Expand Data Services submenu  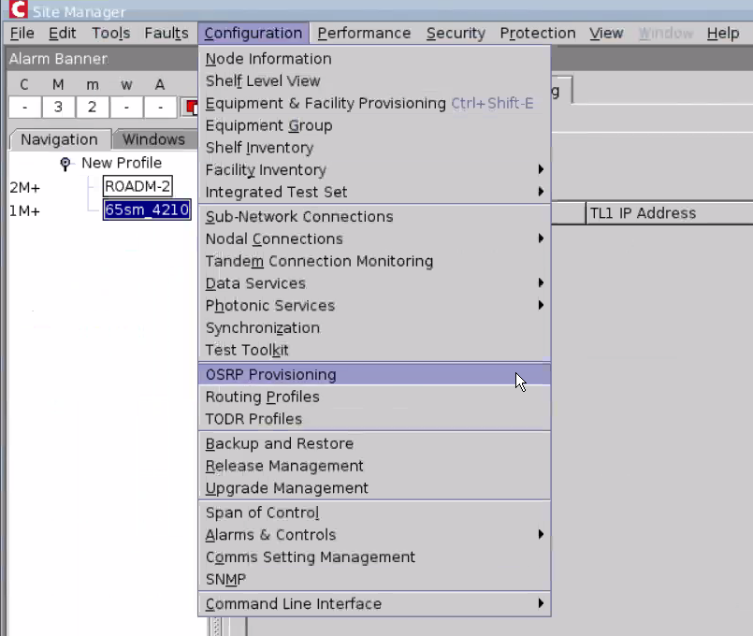coord(374,283)
